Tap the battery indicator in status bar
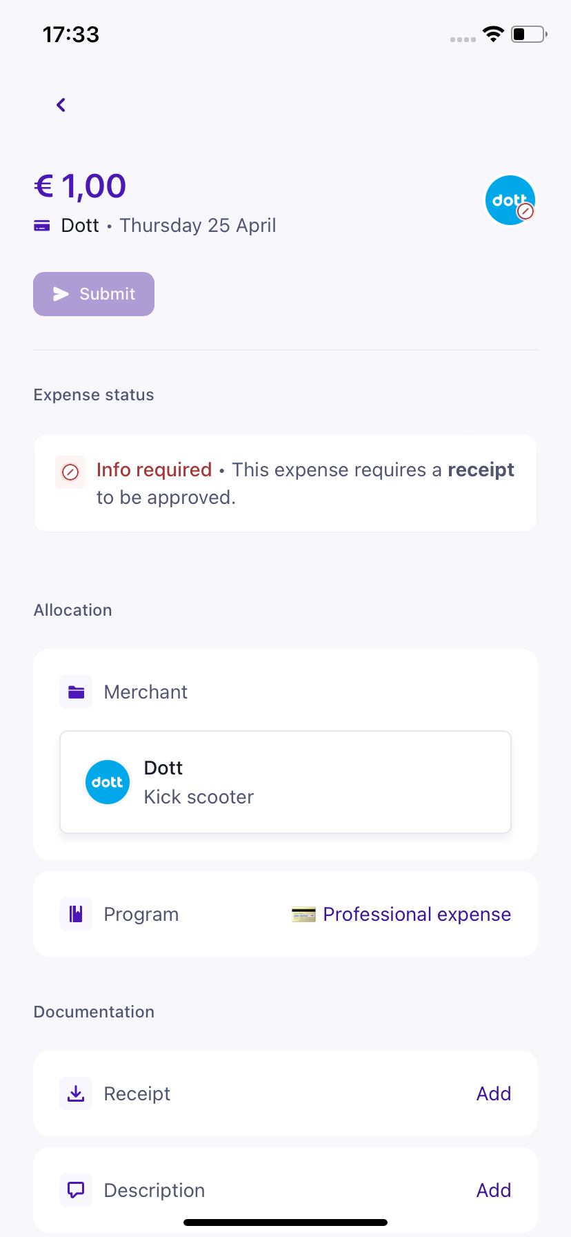The height and width of the screenshot is (1237, 571). click(x=528, y=34)
